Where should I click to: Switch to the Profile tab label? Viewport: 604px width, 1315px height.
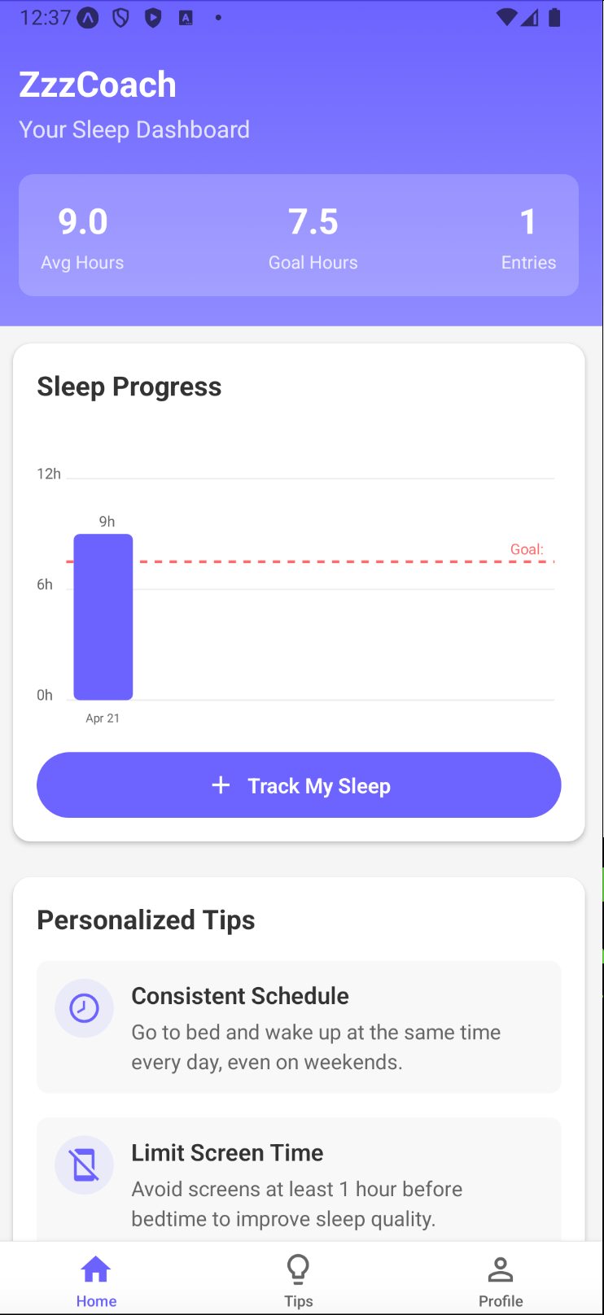coord(501,1301)
